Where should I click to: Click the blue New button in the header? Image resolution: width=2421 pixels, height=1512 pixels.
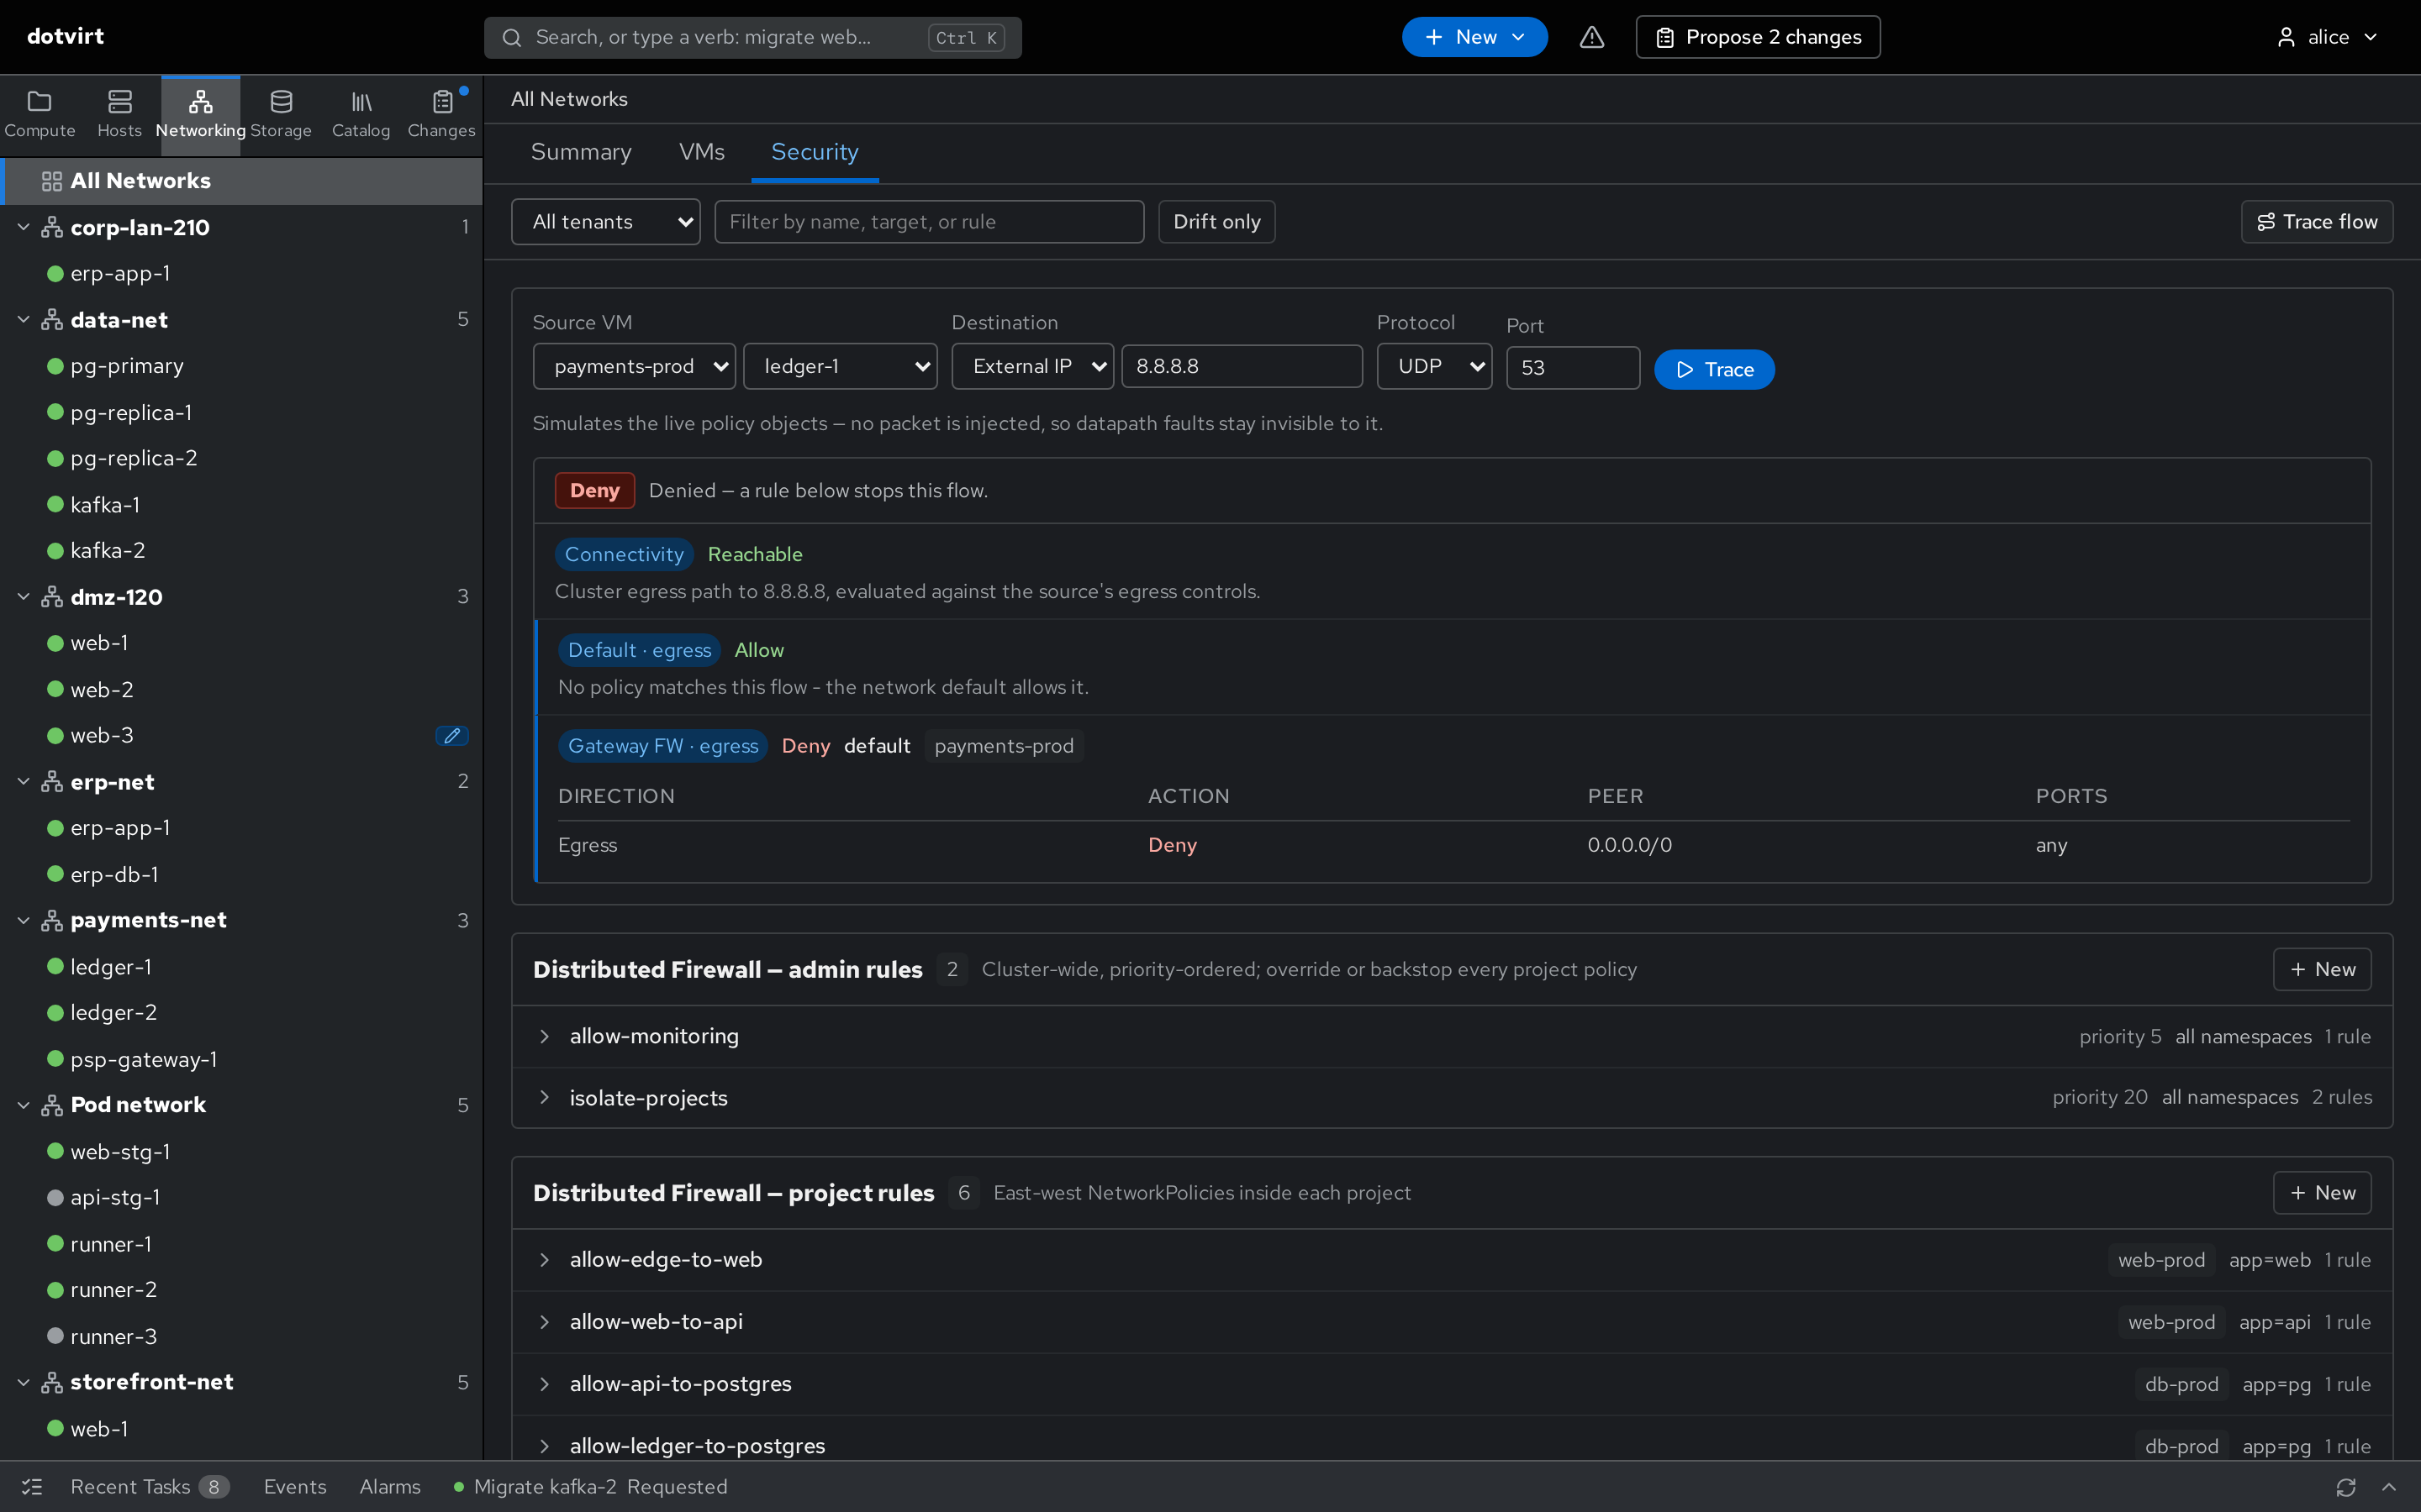[1474, 37]
